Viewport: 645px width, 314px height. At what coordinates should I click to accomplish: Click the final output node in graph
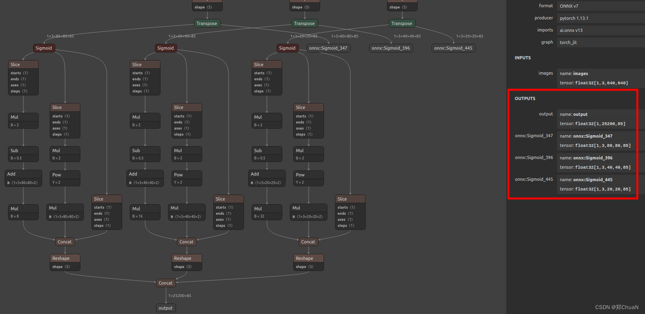[x=166, y=308]
